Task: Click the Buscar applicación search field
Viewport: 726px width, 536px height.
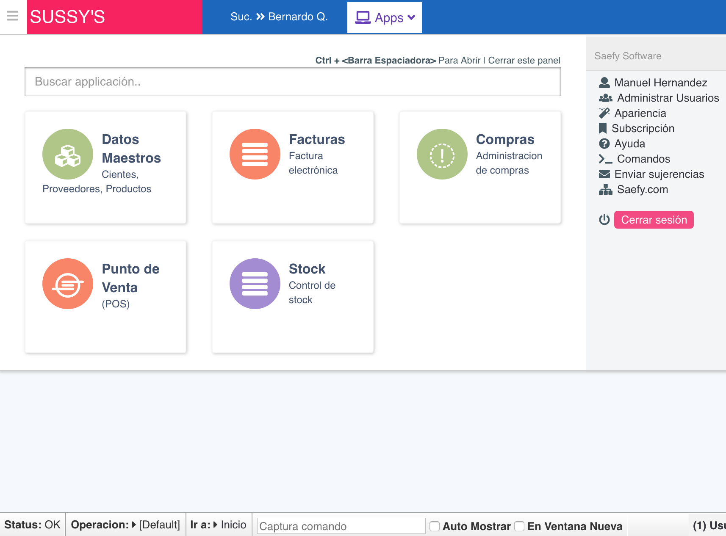Action: [x=292, y=81]
